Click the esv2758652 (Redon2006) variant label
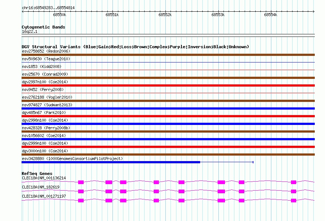 pos(46,51)
